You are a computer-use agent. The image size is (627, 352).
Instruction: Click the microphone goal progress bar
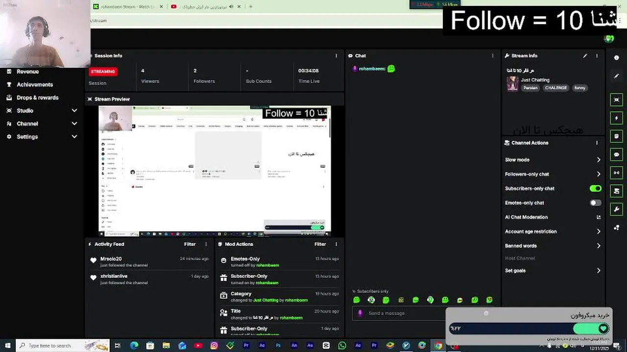[x=529, y=329]
